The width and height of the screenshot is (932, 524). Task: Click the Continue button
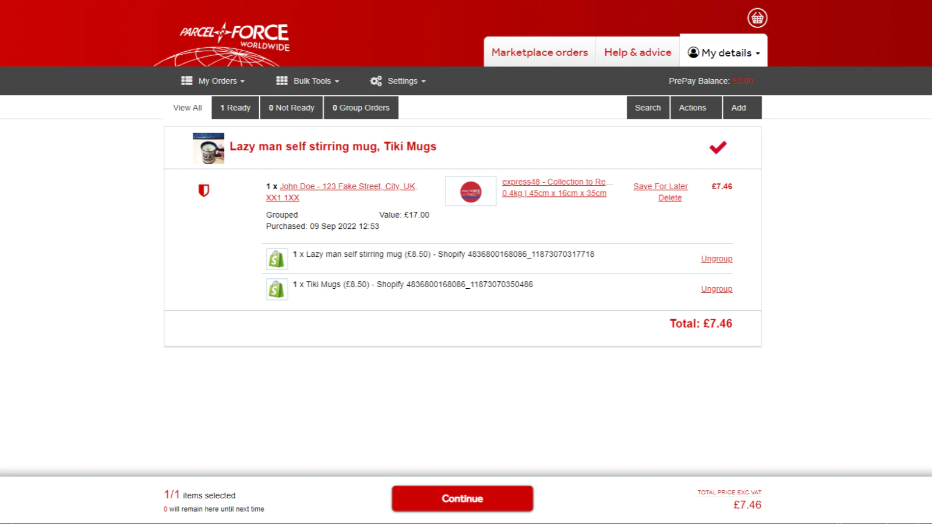(463, 498)
